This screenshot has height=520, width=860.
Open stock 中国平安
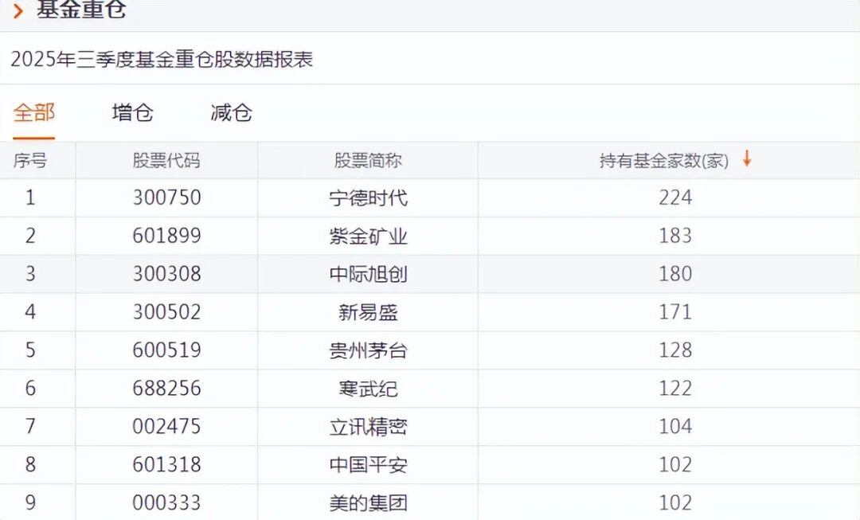coord(368,464)
